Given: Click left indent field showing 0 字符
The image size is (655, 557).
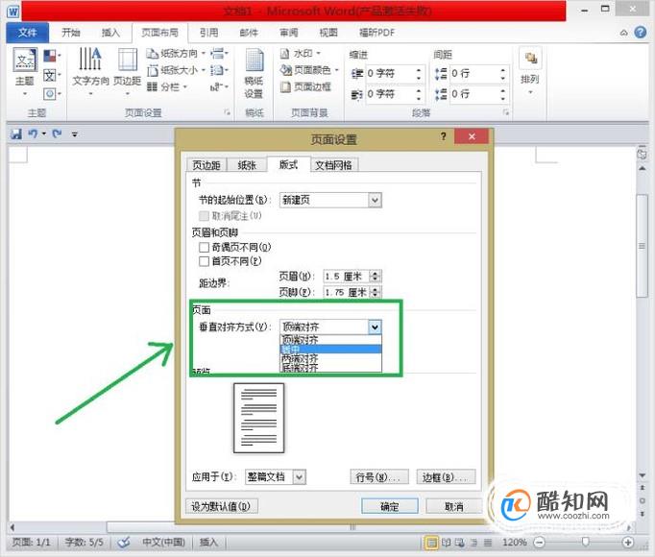Looking at the screenshot, I should click(390, 74).
